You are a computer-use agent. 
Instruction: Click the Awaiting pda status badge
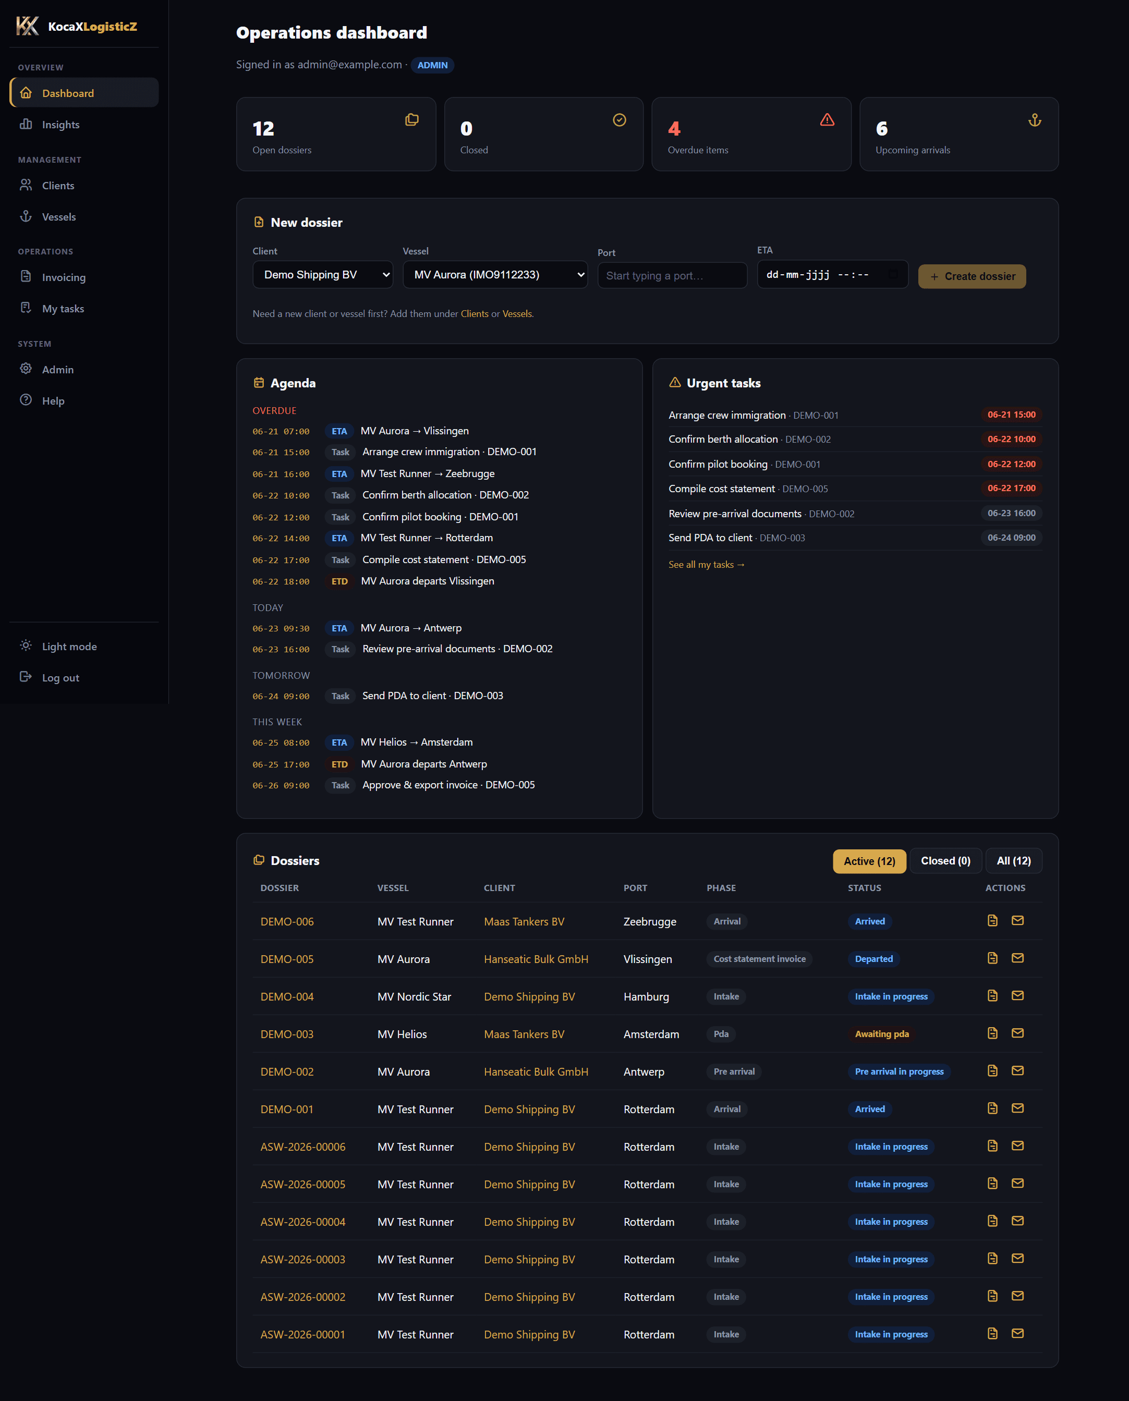click(x=881, y=1034)
